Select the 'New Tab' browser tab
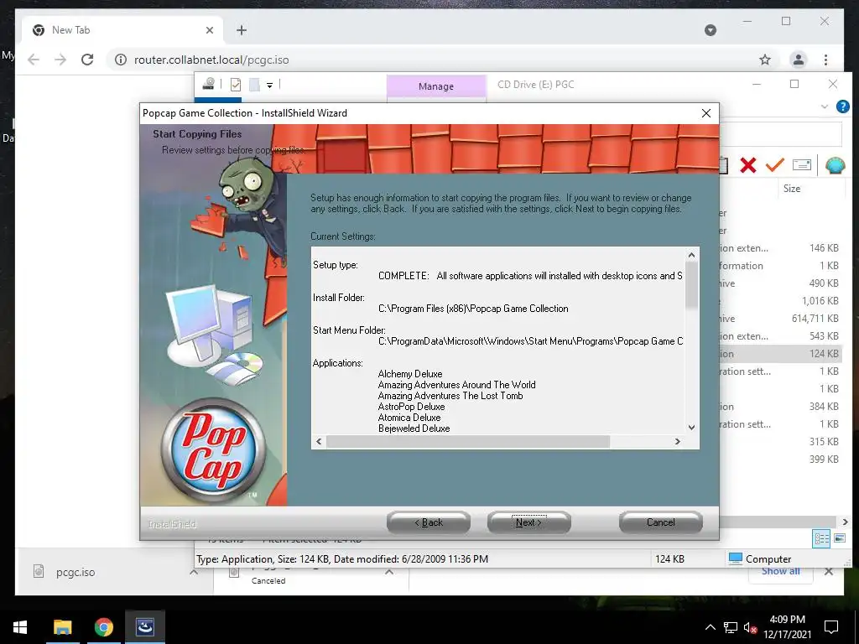Screen dimensions: 859x644 tap(121, 30)
